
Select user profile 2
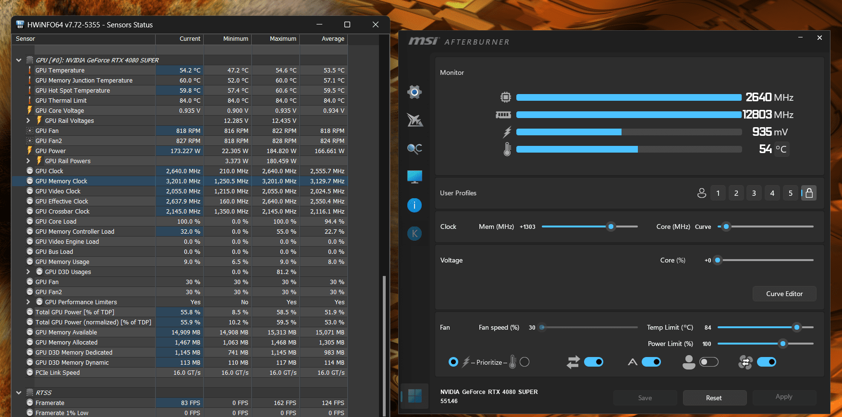click(x=736, y=193)
